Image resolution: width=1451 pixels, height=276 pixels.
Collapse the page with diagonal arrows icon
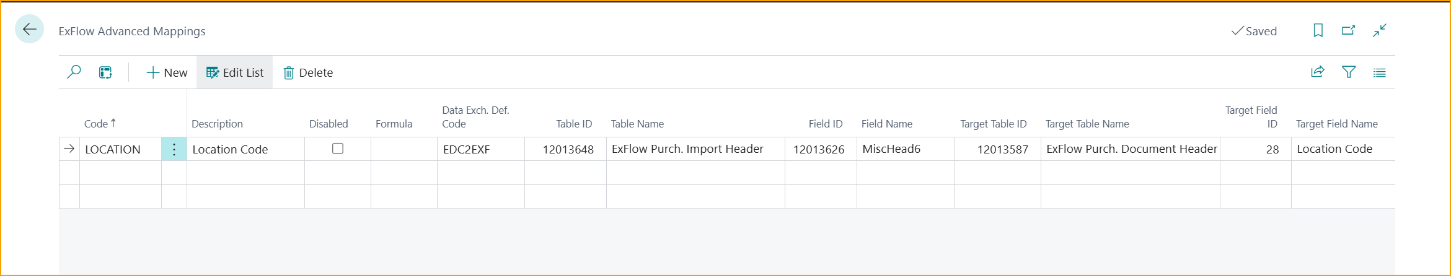click(1379, 30)
